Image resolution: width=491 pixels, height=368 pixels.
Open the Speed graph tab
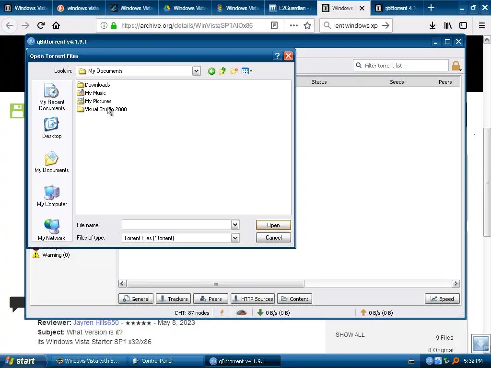442,299
